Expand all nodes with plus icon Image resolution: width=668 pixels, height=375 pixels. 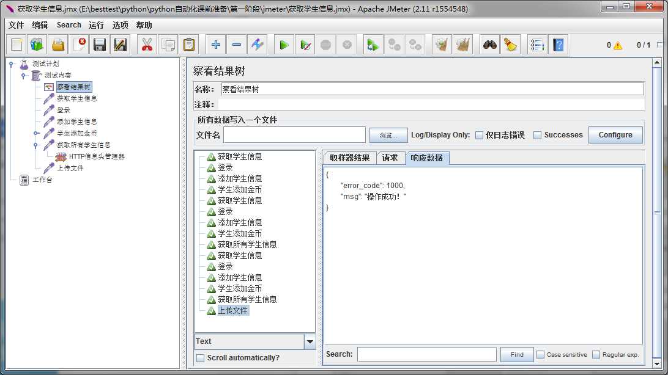pos(215,45)
